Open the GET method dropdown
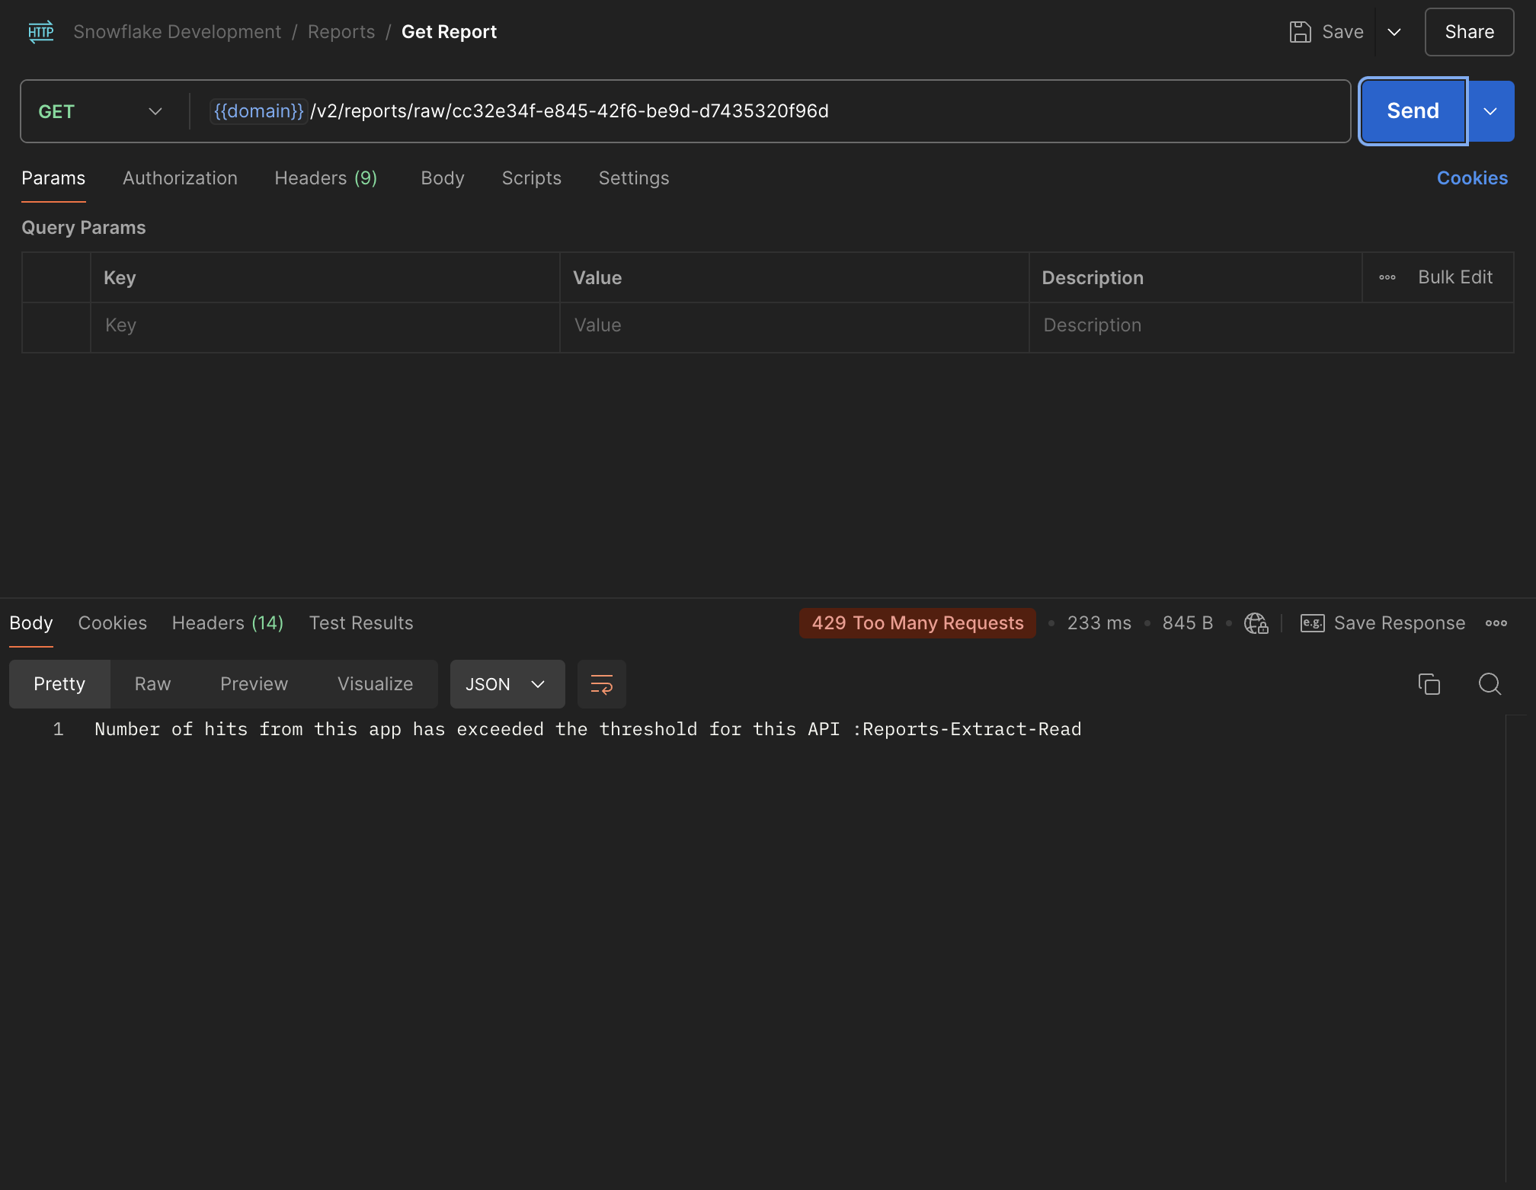 click(101, 111)
